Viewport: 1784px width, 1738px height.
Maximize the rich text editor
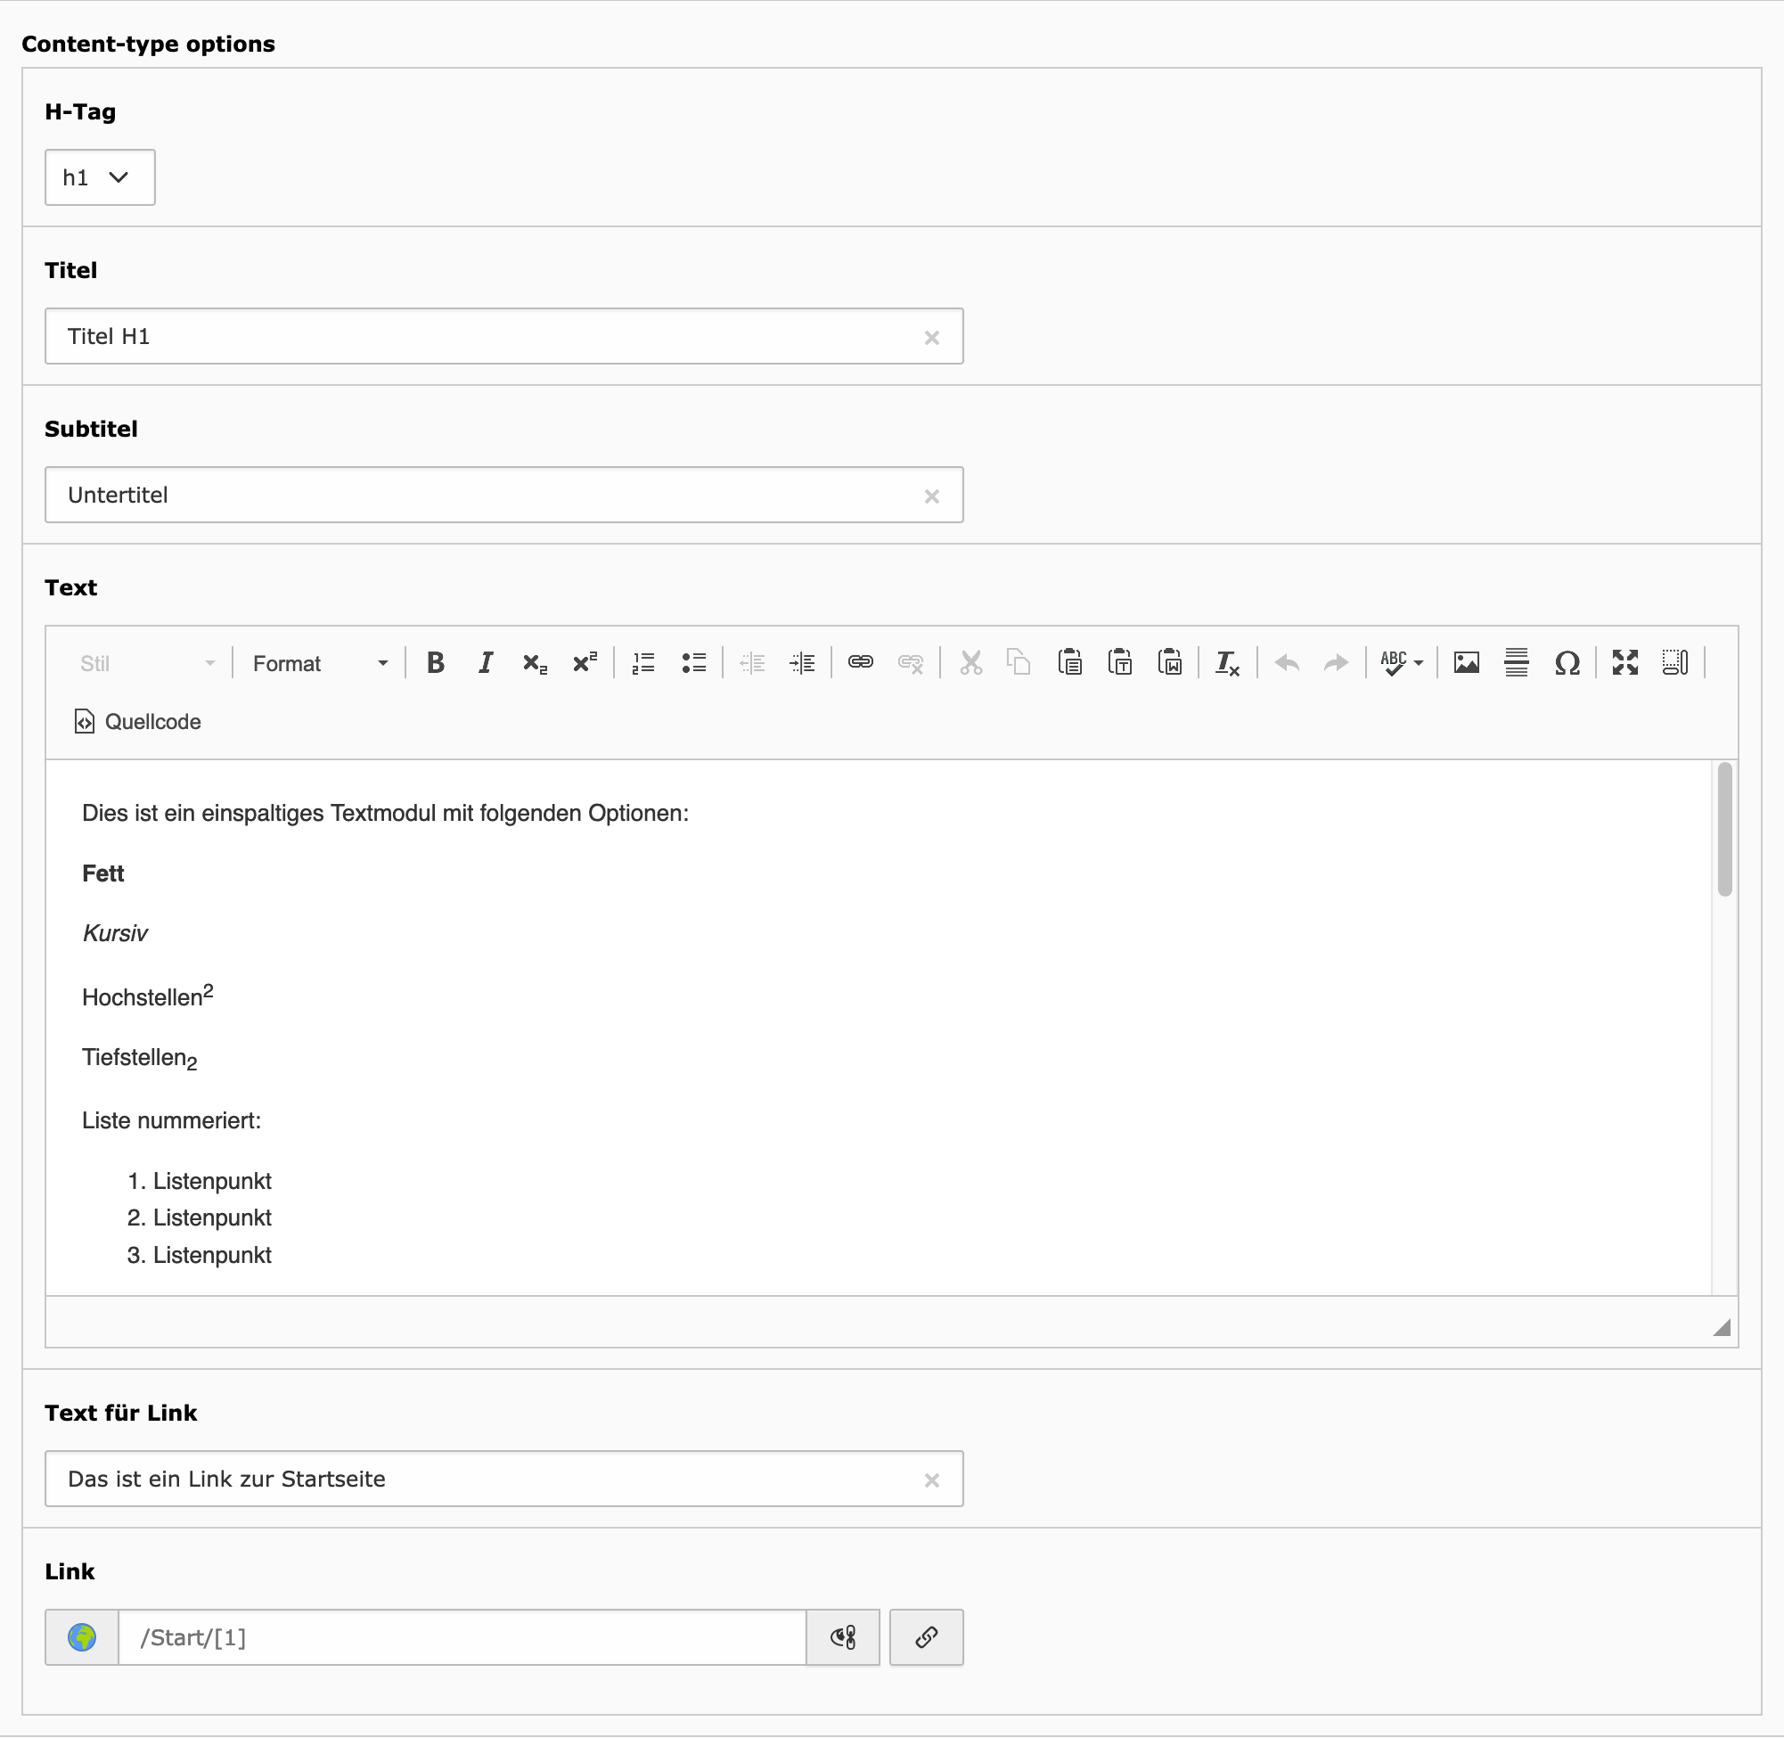(1625, 663)
